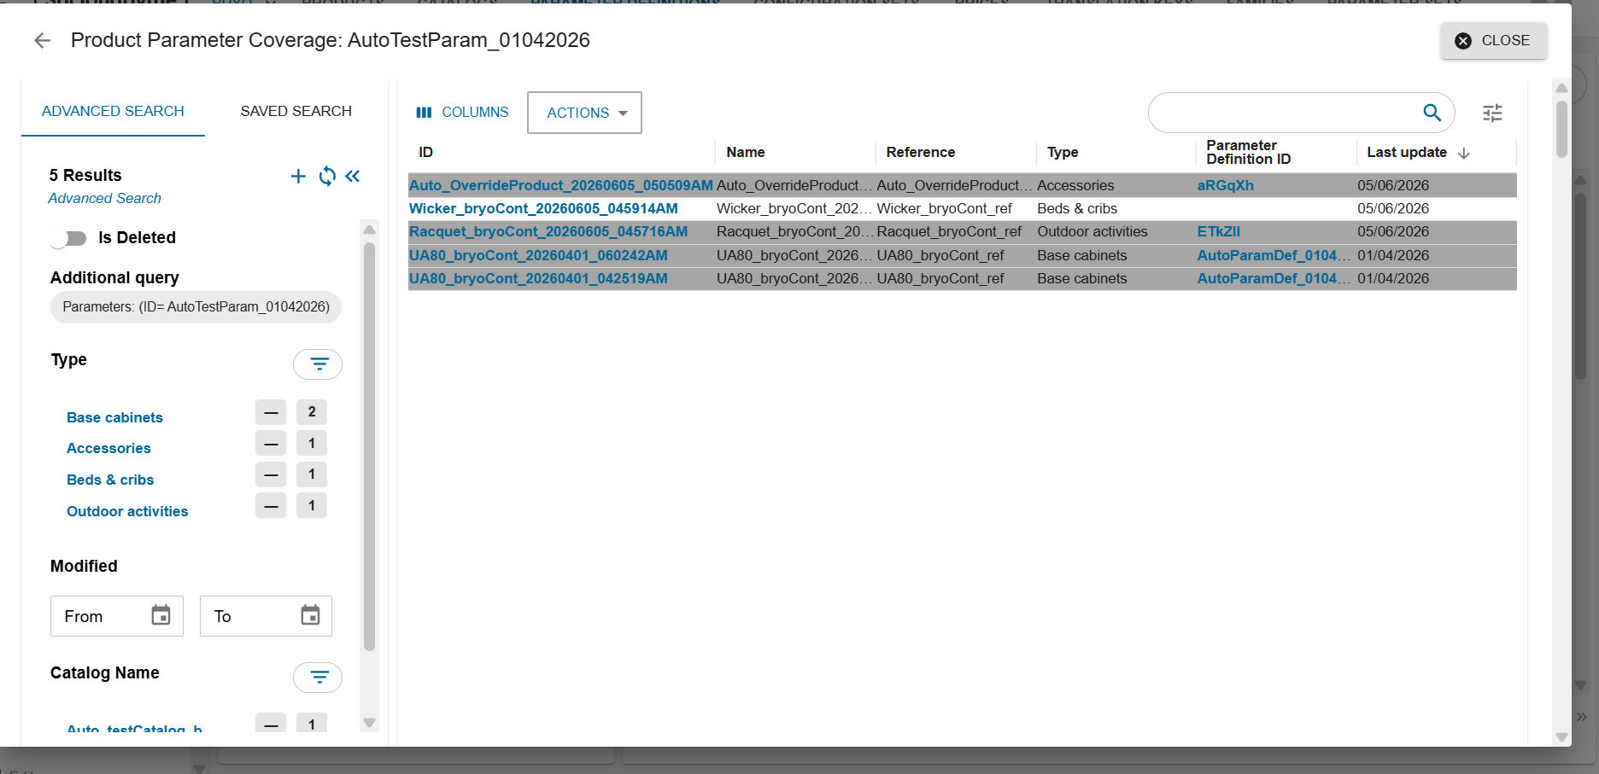Click the Advanced Search italic label

pyautogui.click(x=104, y=198)
